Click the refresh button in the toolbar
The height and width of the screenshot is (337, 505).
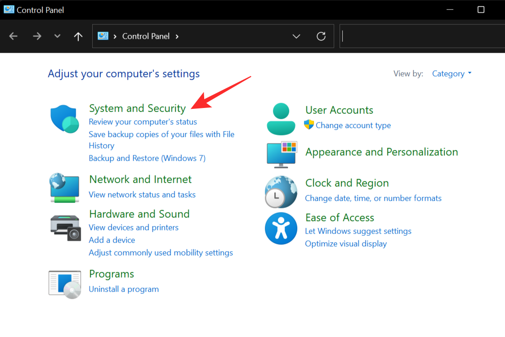coord(321,36)
